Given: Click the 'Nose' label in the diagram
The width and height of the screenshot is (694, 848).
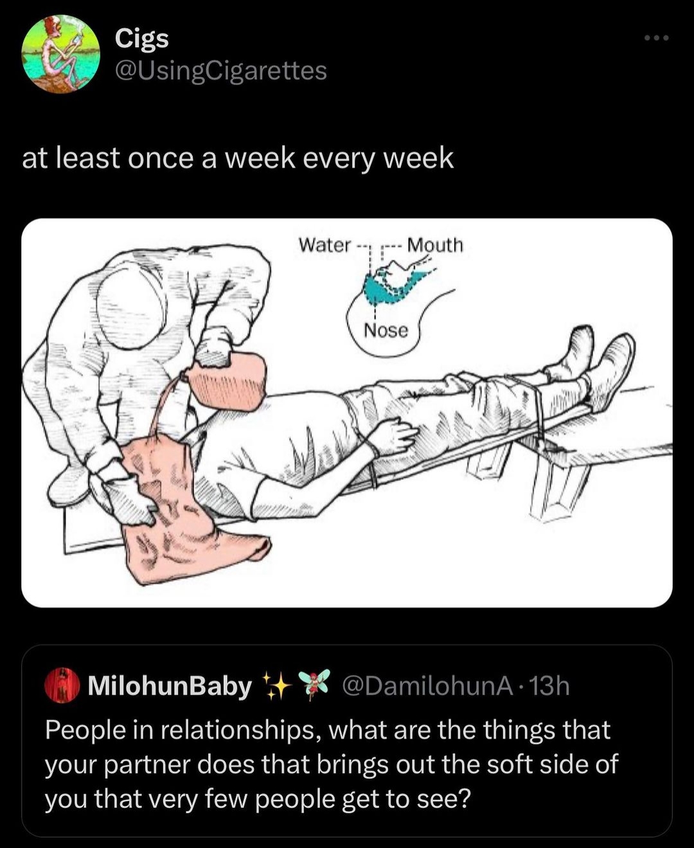Looking at the screenshot, I should point(386,330).
